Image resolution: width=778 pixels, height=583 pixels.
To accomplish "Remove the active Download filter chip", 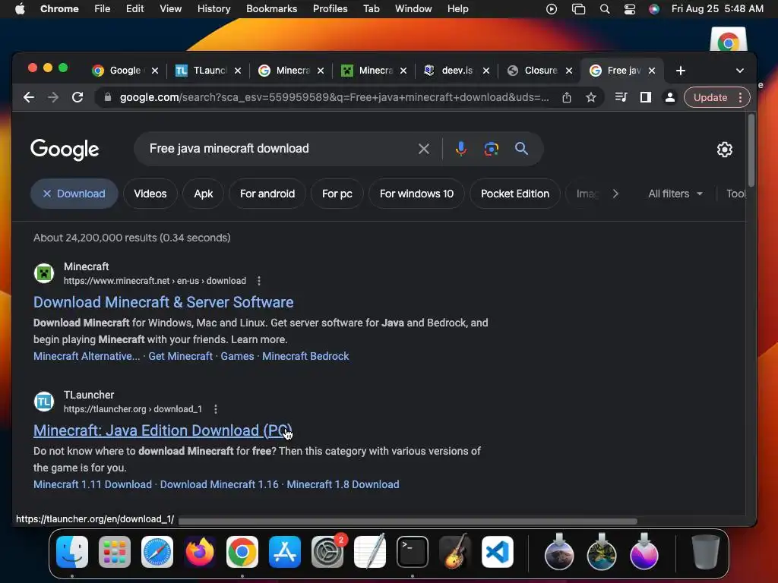I will 74,194.
